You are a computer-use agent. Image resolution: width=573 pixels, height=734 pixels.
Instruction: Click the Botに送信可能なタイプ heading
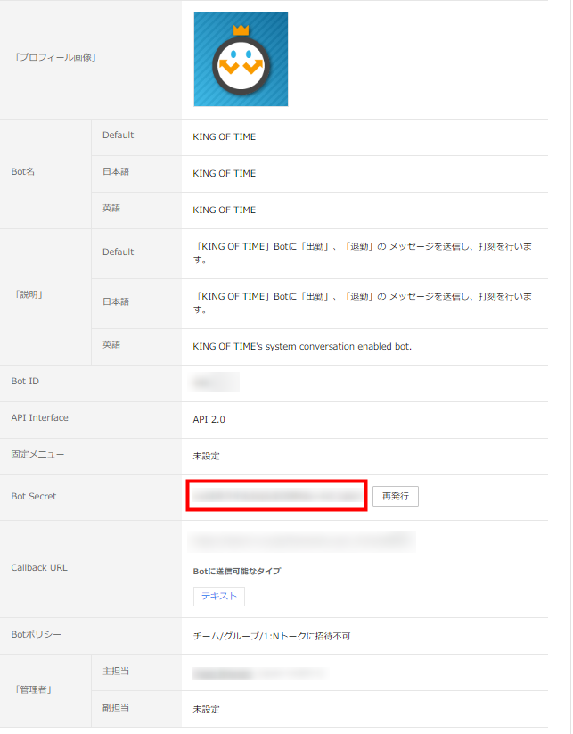click(x=237, y=571)
